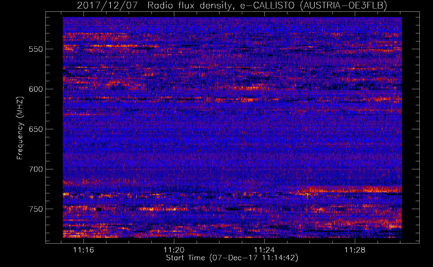Click the station name '(AUSTRIA-OE3FLB)'

344,6
